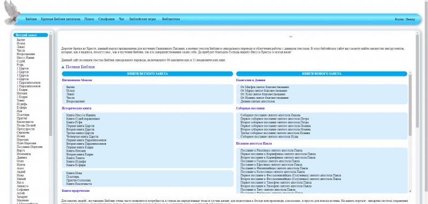This screenshot has width=428, height=204.
Task: Open Книга Есфири
Action: pos(76,165)
